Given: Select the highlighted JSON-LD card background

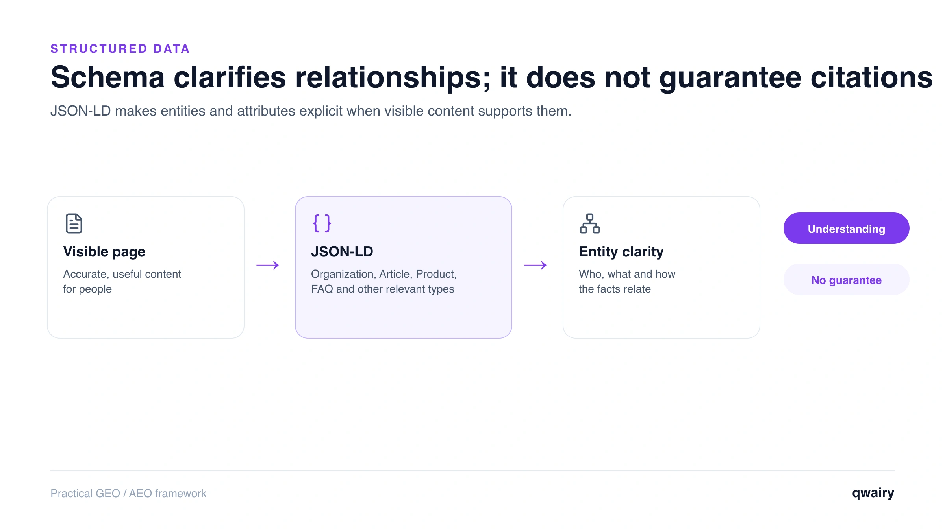Looking at the screenshot, I should [x=404, y=267].
